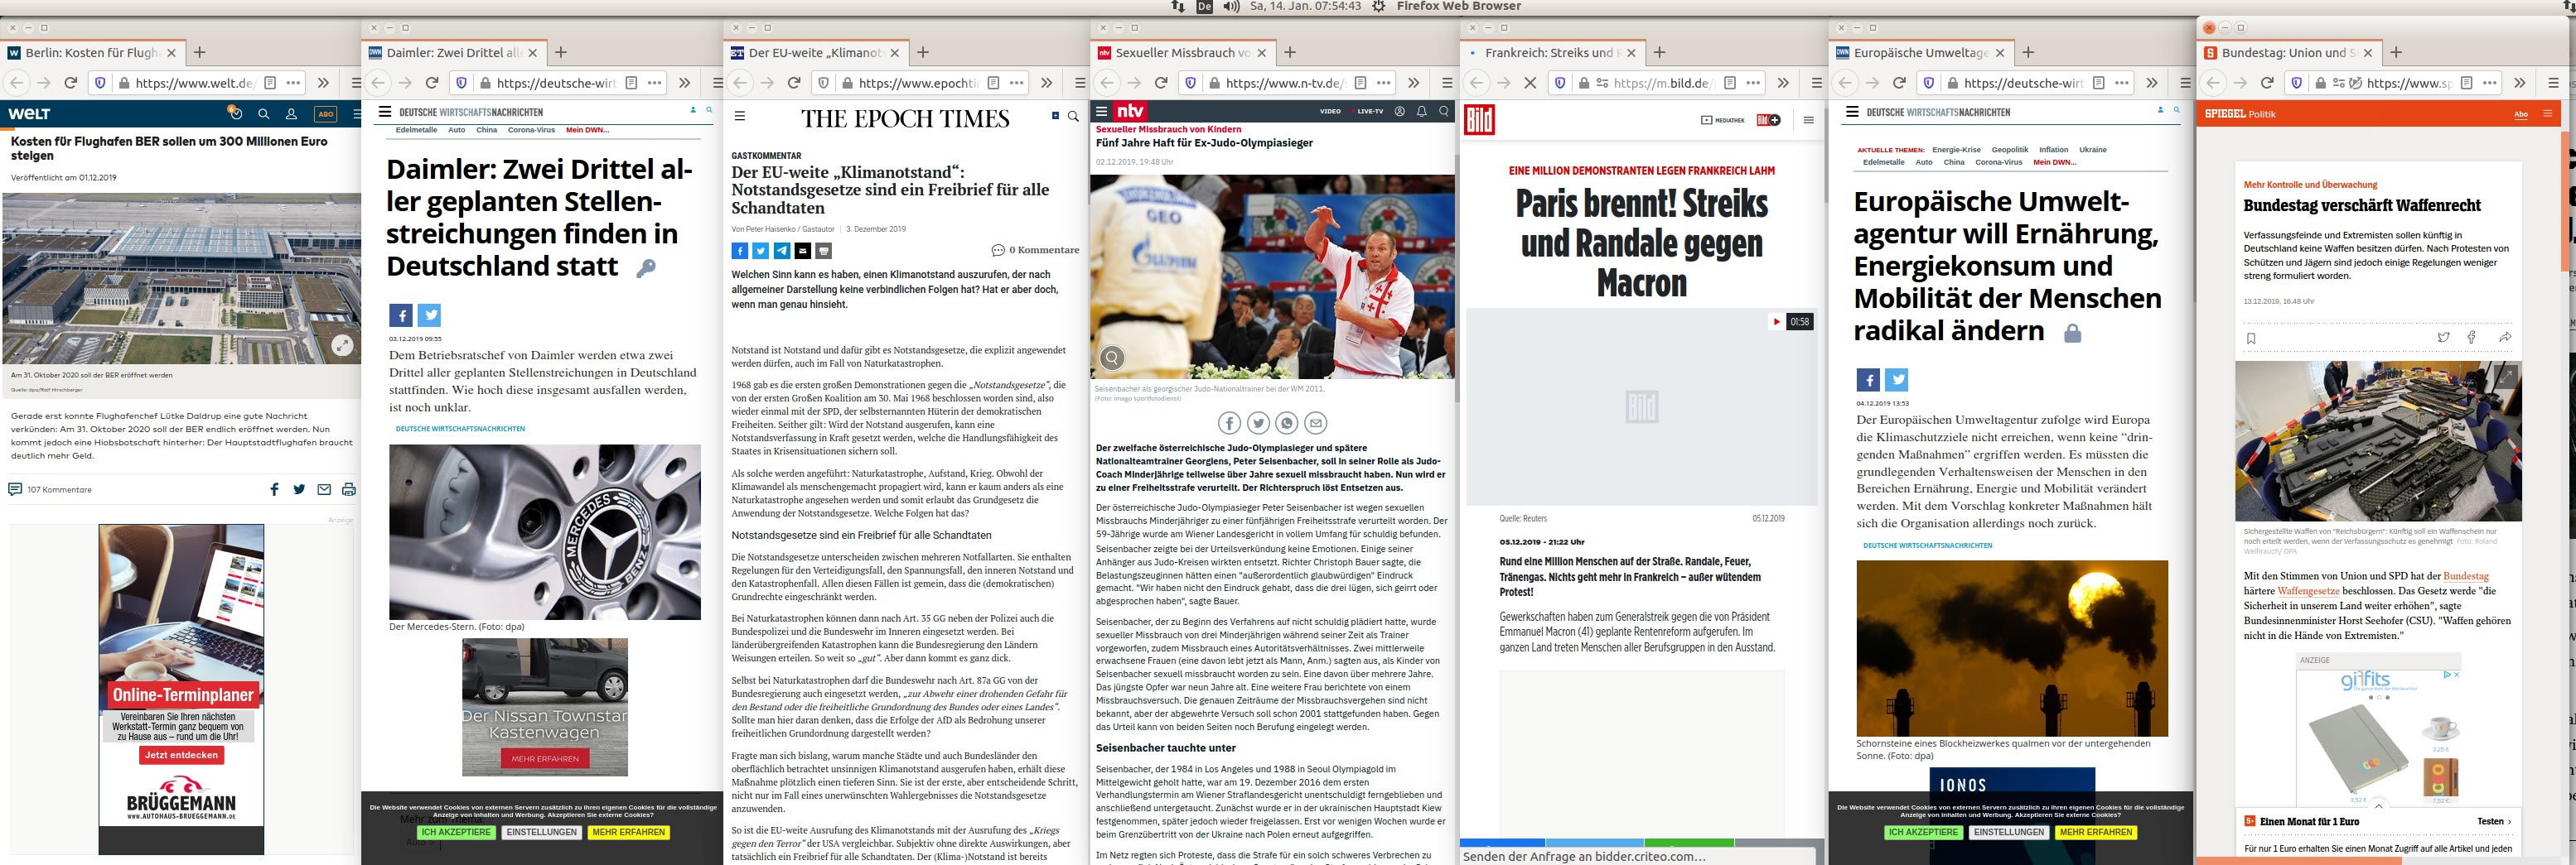Expand toolbar overflow chevron in ntv window

pyautogui.click(x=1413, y=83)
